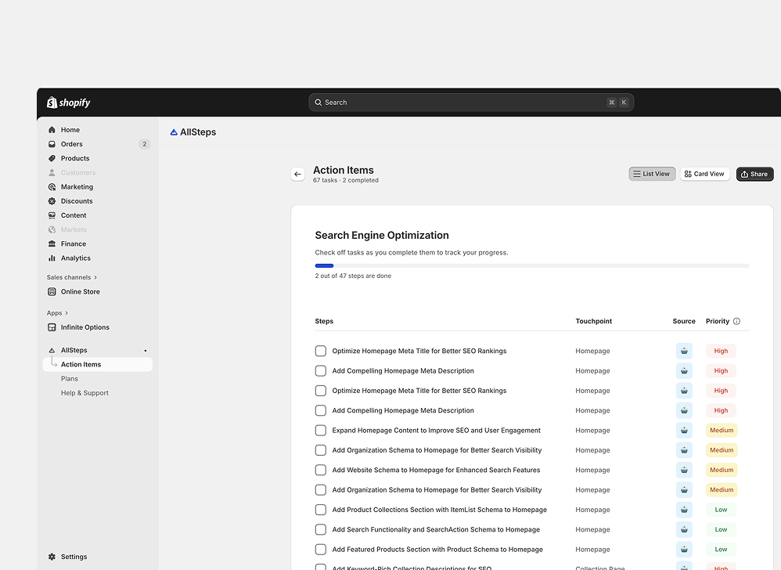Click the Search input field in the top bar
This screenshot has width=781, height=570.
(x=462, y=103)
